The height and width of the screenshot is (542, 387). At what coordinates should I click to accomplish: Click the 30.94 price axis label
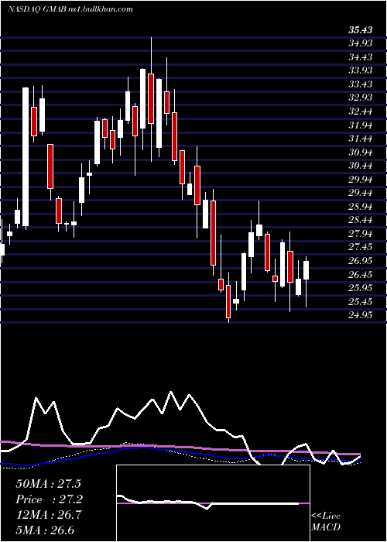pyautogui.click(x=361, y=153)
